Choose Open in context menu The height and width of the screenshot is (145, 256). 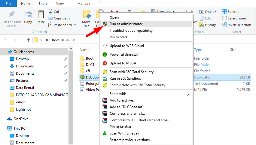[x=146, y=17]
